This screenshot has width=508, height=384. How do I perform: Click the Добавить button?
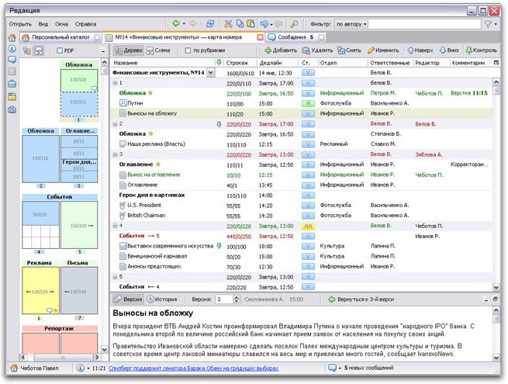point(280,50)
